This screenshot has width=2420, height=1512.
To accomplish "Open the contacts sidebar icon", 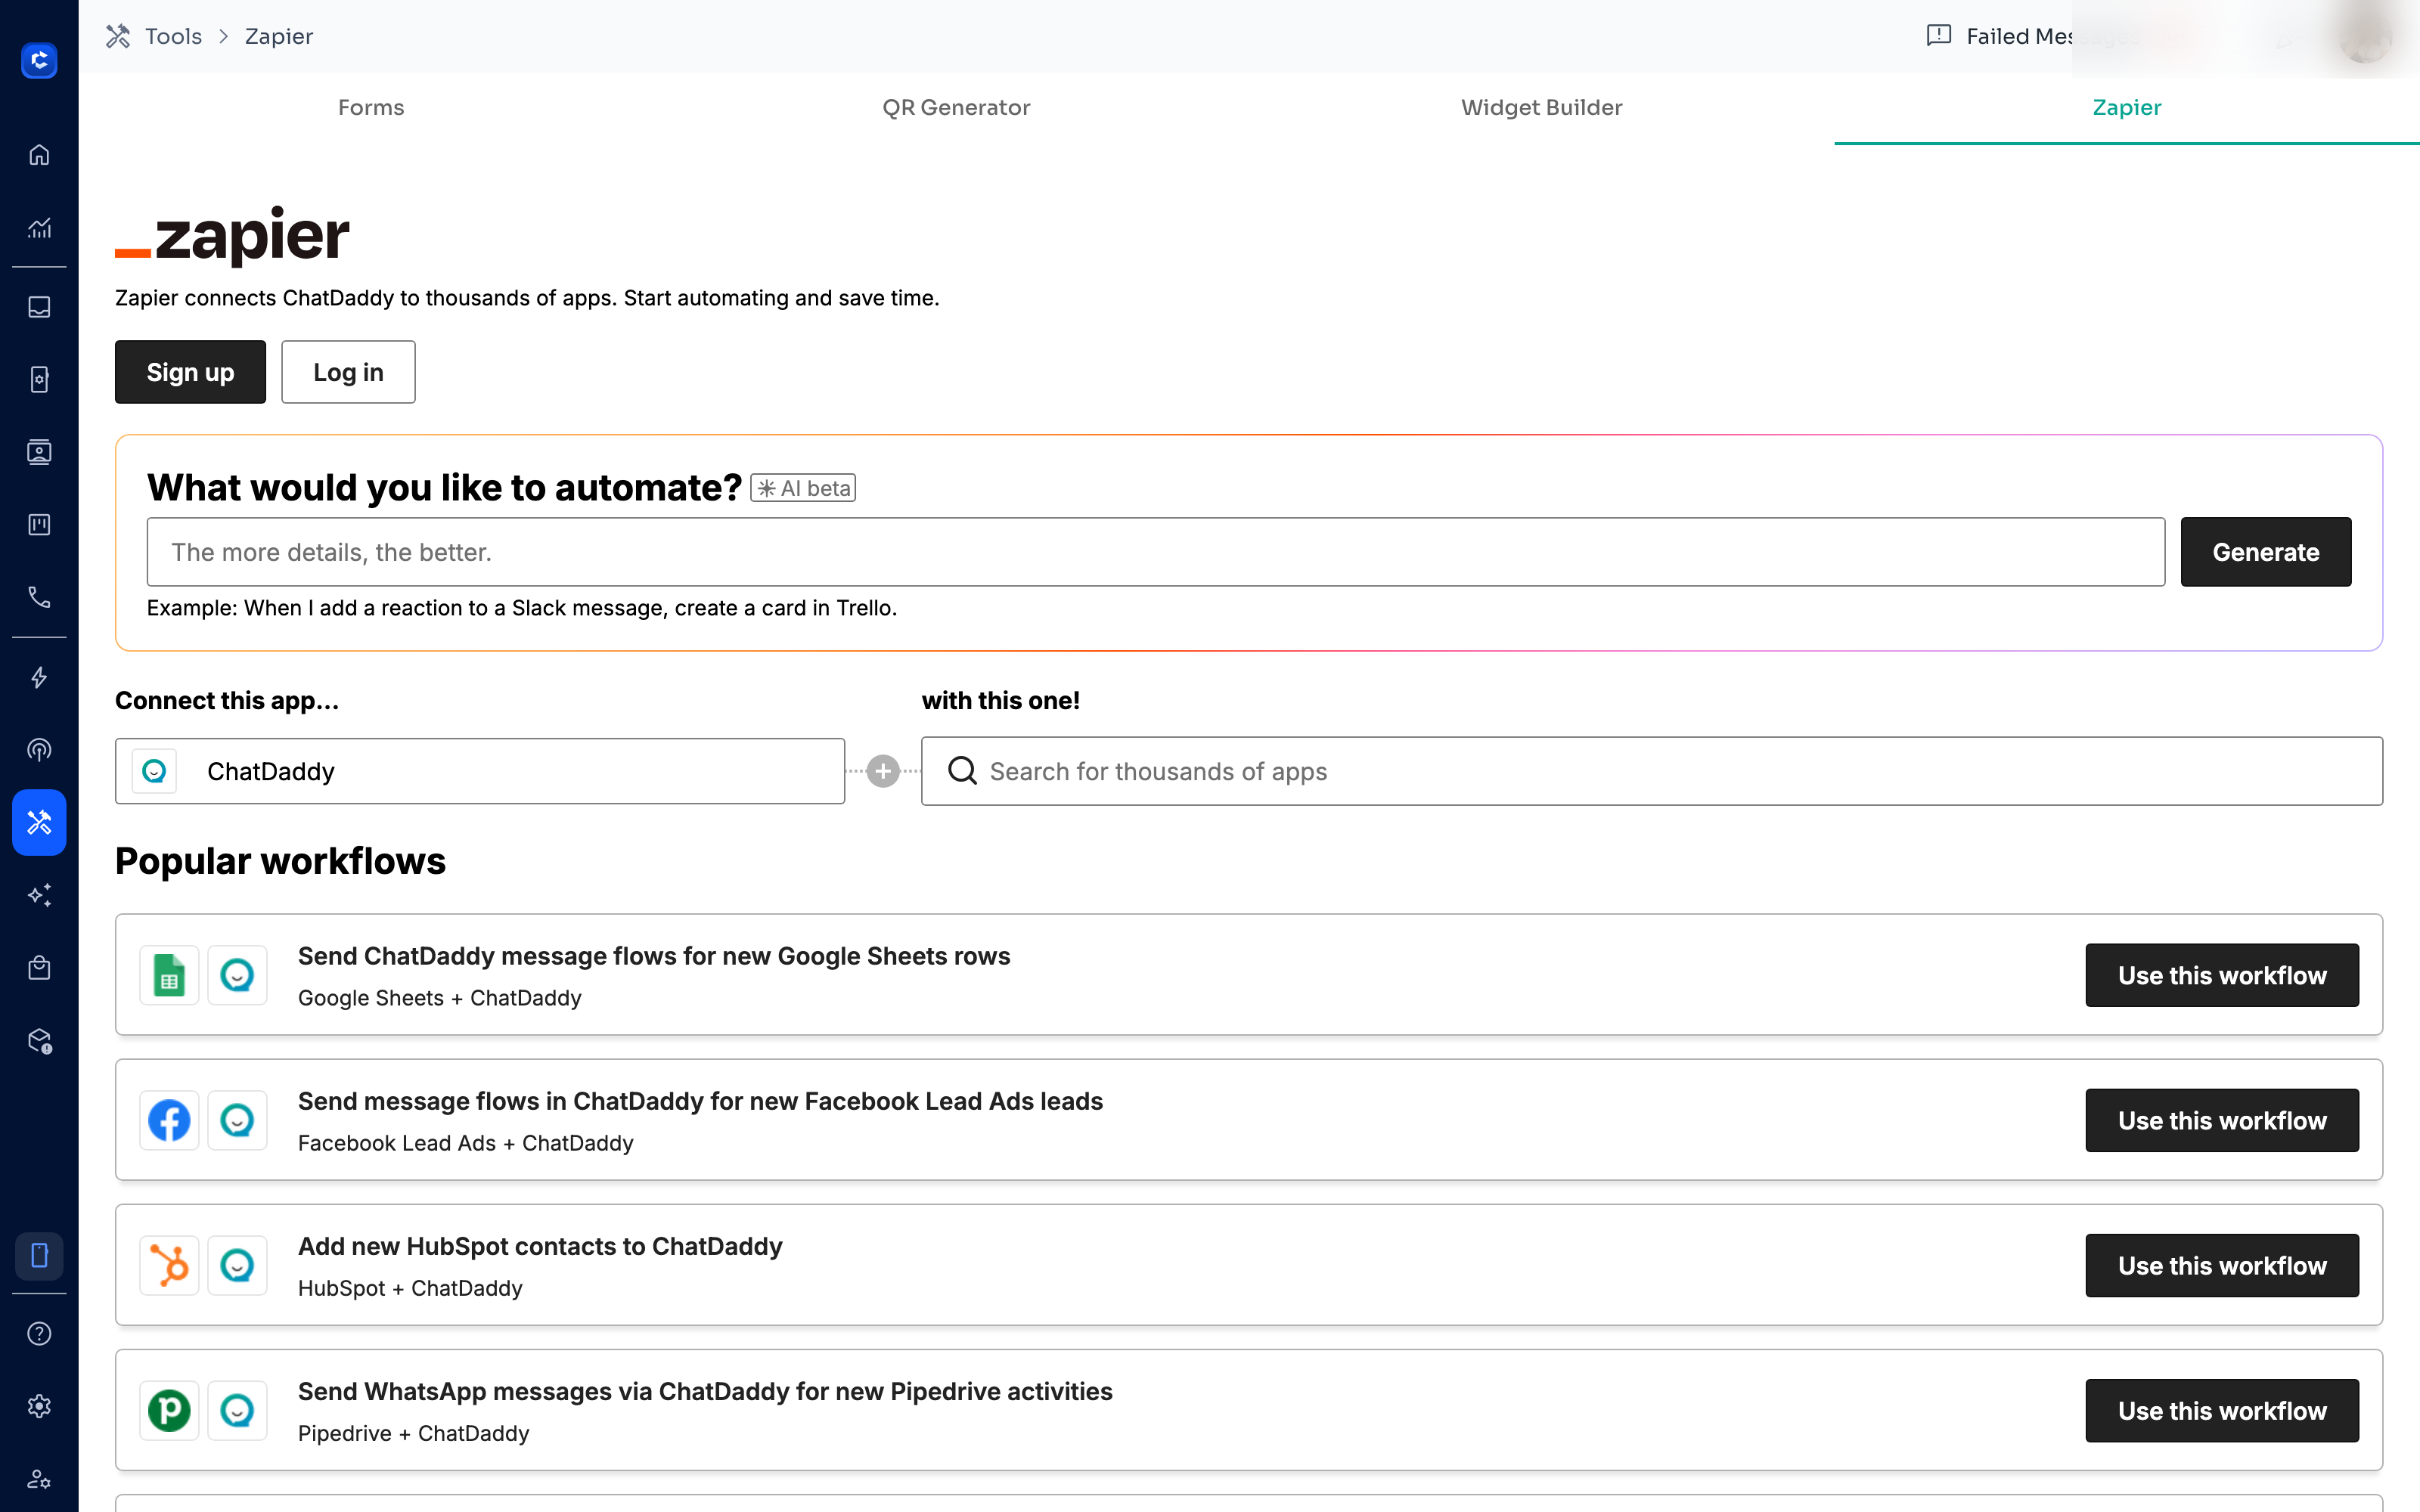I will [39, 452].
